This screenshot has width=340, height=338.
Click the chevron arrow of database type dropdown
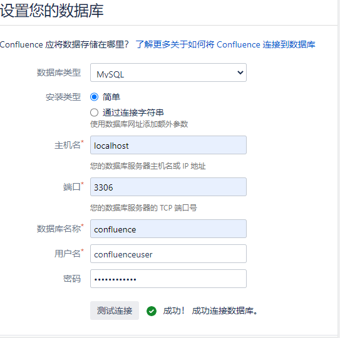240,72
